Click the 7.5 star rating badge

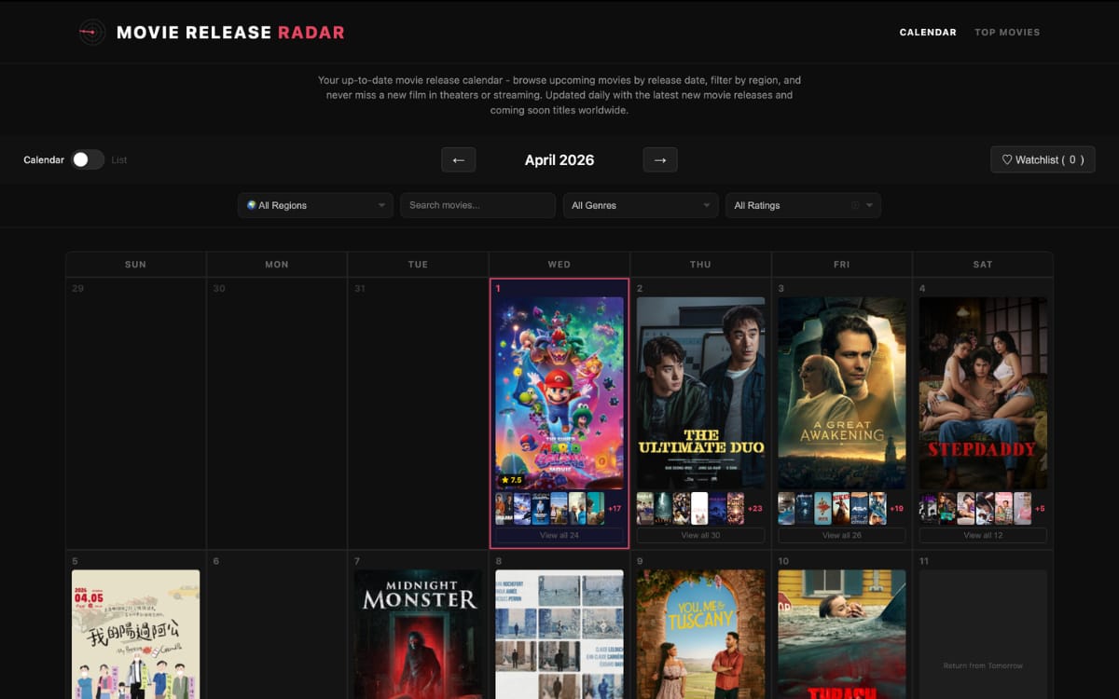pos(512,480)
